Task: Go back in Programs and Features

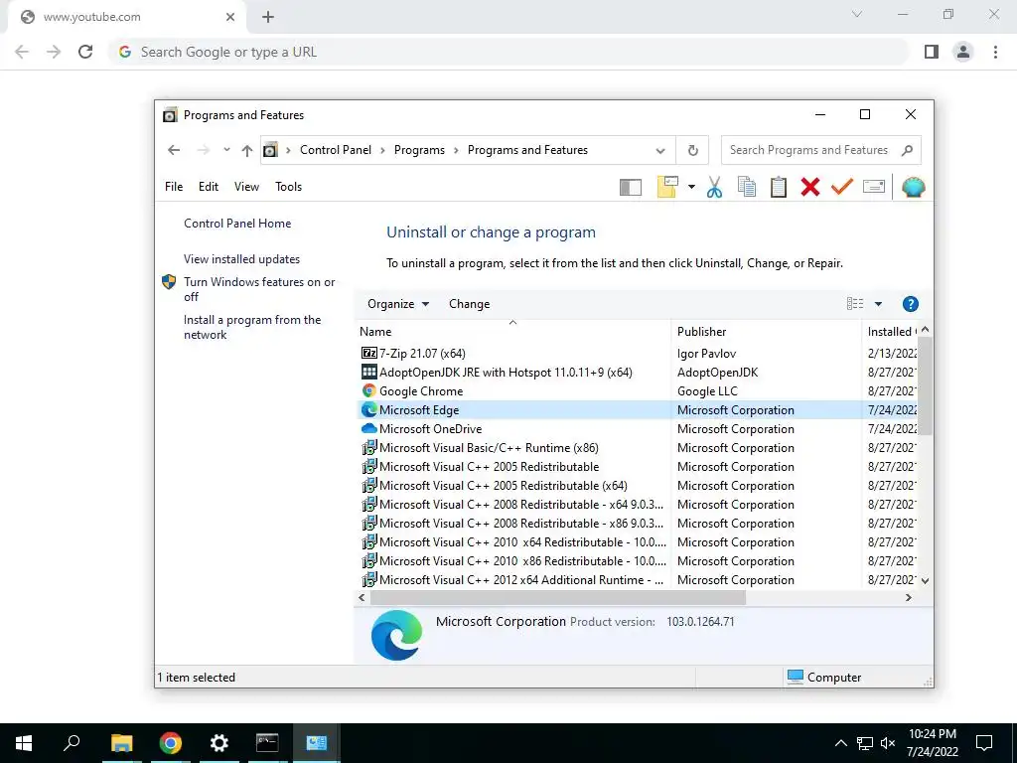Action: click(x=174, y=150)
